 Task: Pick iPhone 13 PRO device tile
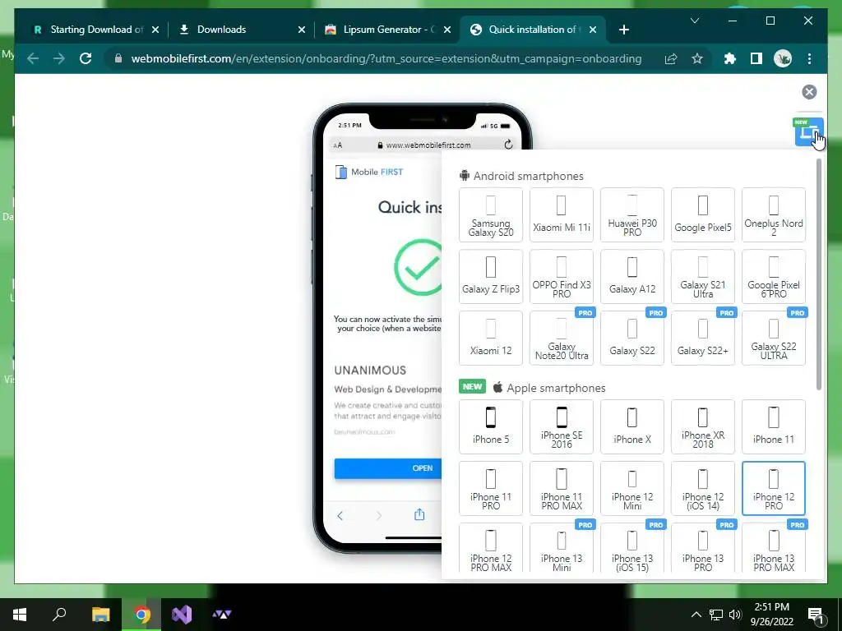point(703,550)
